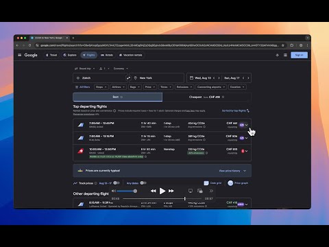Click the video player volume slider

coord(127,191)
